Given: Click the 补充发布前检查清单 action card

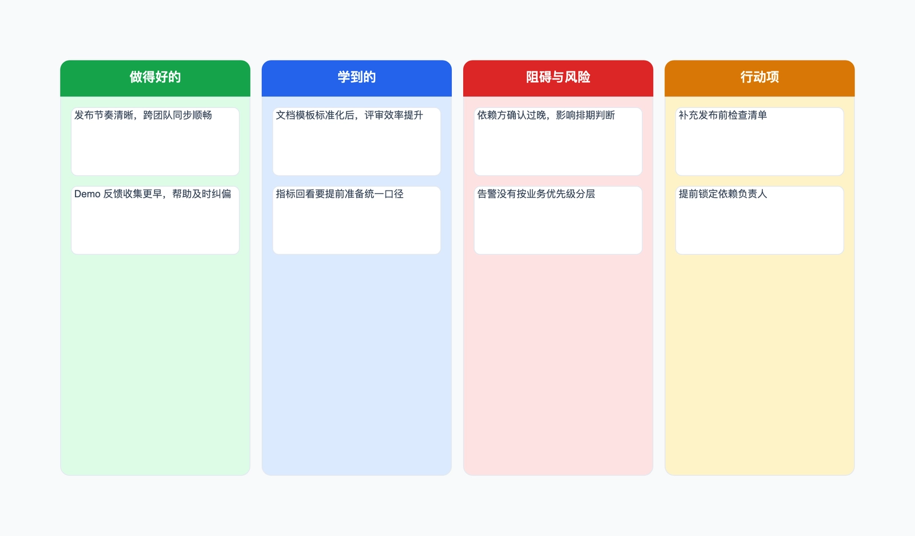Looking at the screenshot, I should point(759,141).
